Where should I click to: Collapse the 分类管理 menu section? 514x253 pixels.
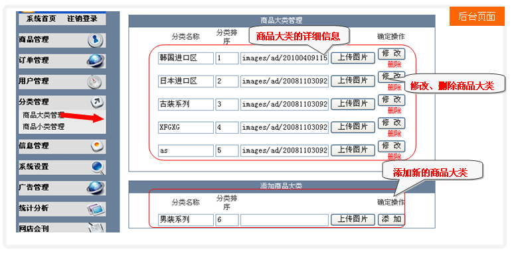coord(62,103)
